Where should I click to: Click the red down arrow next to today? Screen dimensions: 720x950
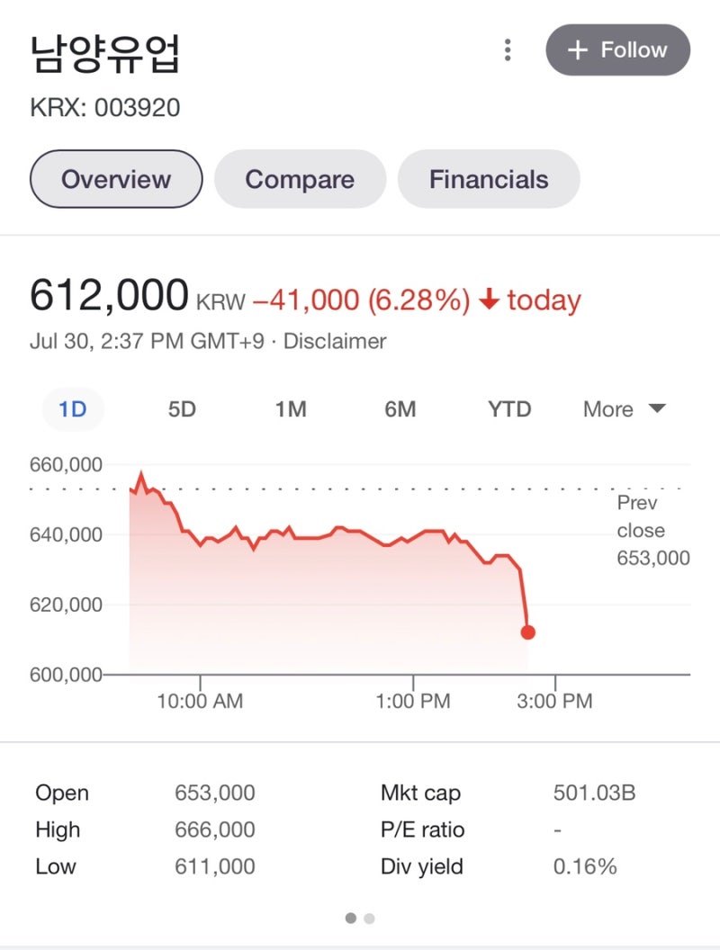tap(489, 300)
